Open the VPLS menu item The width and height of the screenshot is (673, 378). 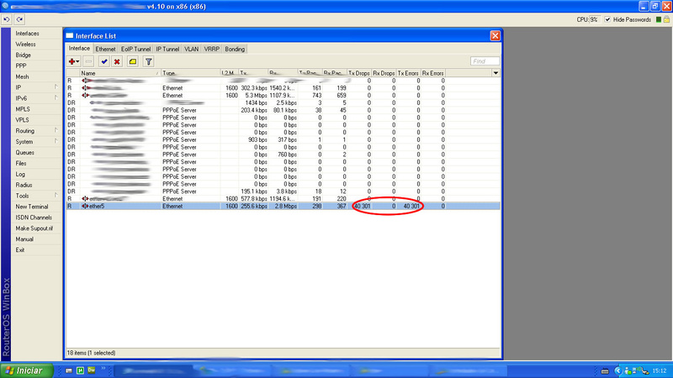tap(23, 120)
